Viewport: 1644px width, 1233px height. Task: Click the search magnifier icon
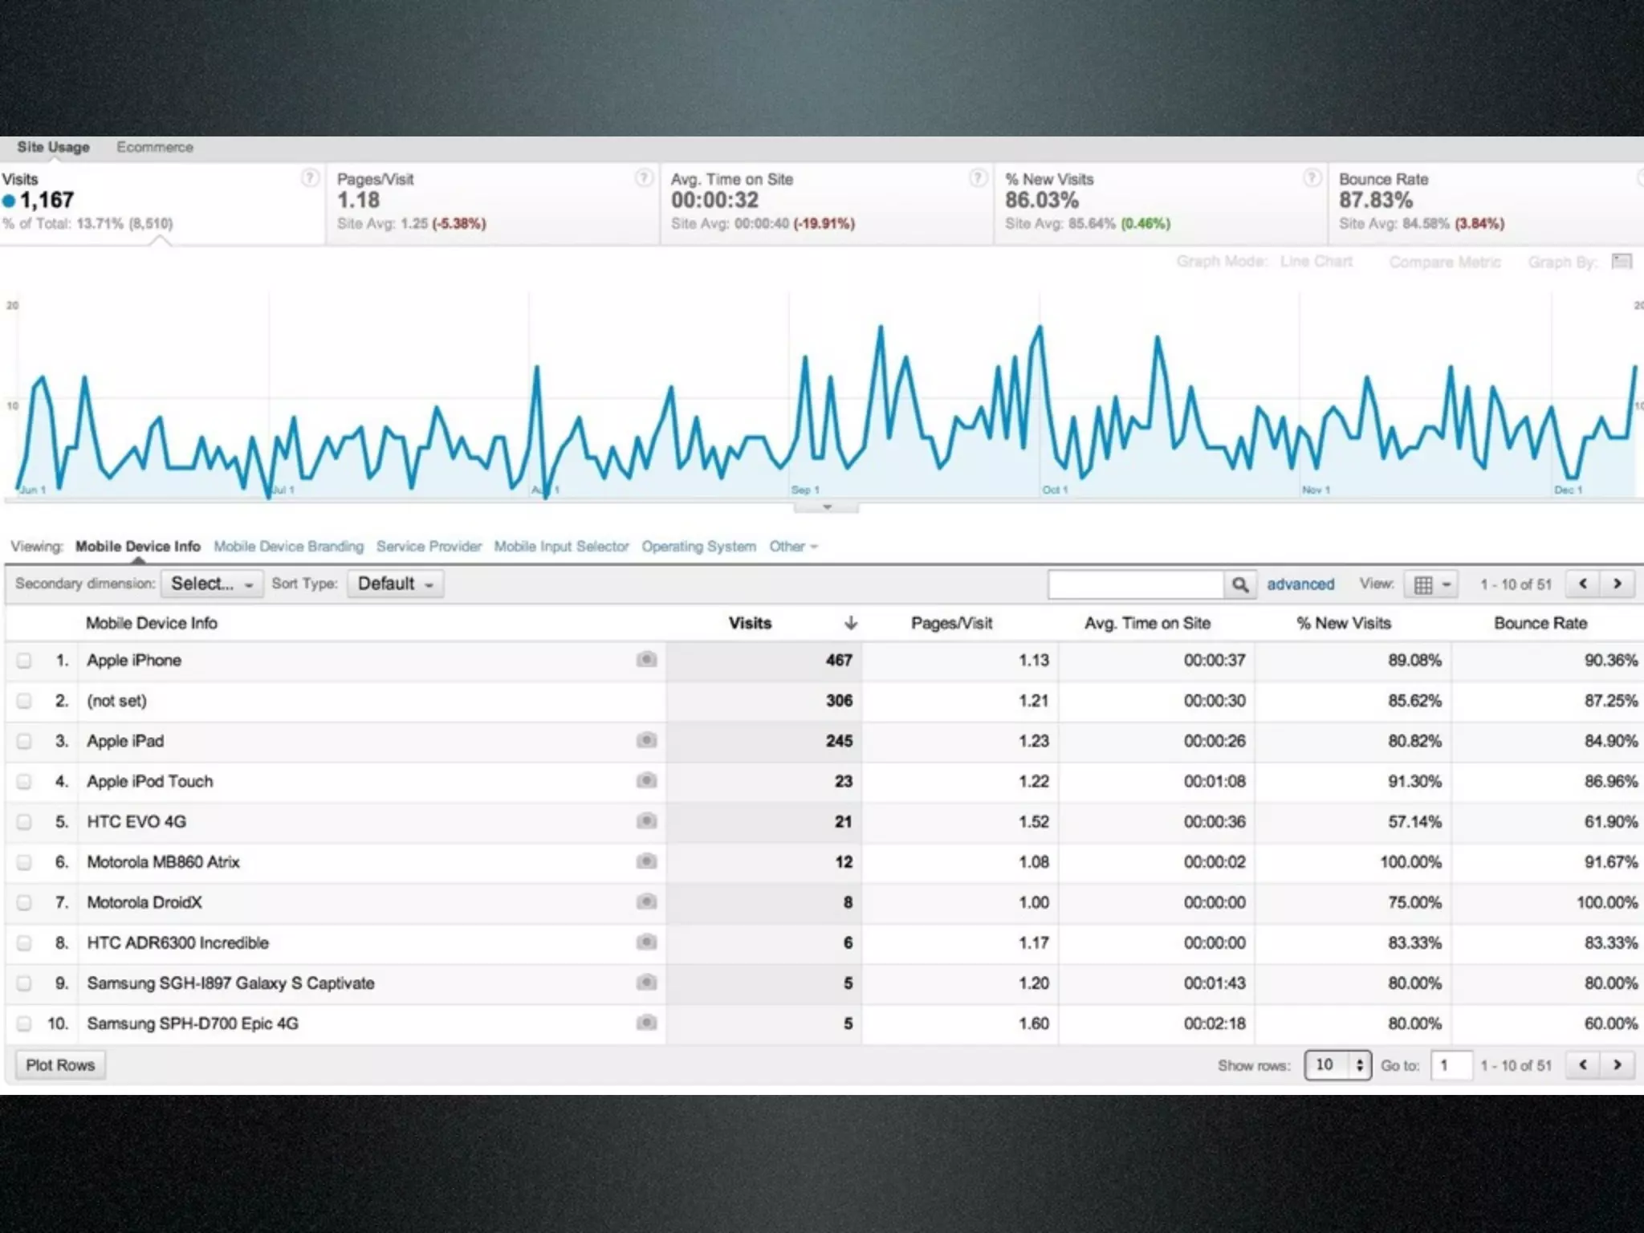[1239, 584]
